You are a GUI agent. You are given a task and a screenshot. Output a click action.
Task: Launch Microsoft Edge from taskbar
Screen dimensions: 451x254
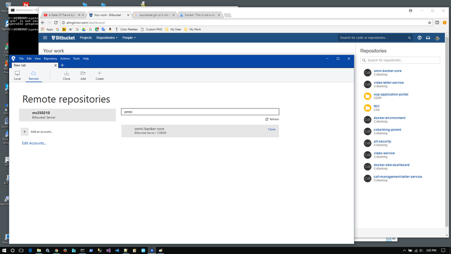[x=30, y=250]
